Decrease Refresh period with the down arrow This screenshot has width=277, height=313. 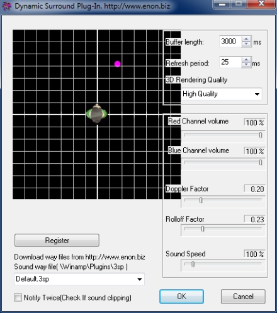[246, 65]
